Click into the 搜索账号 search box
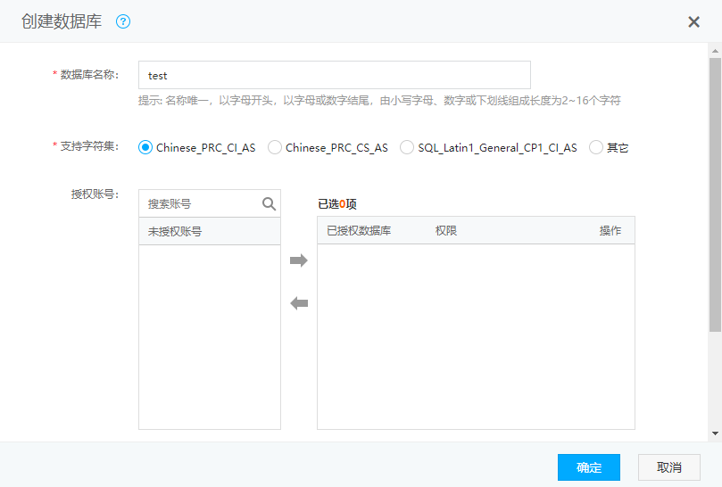722x487 pixels. click(x=200, y=203)
